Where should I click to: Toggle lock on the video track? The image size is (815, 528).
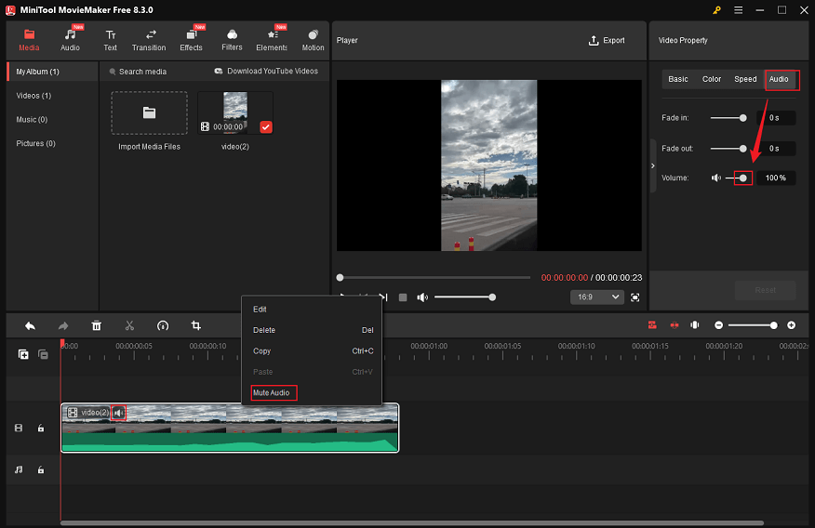[x=41, y=429]
